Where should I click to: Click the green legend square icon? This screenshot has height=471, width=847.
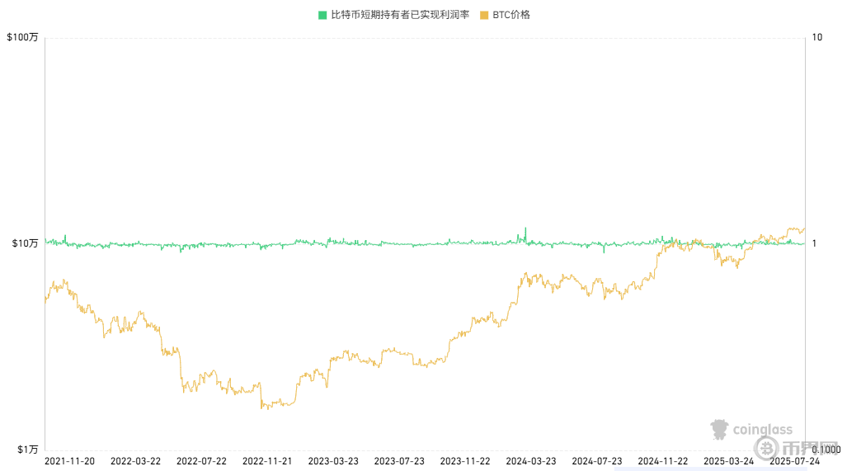pyautogui.click(x=322, y=15)
